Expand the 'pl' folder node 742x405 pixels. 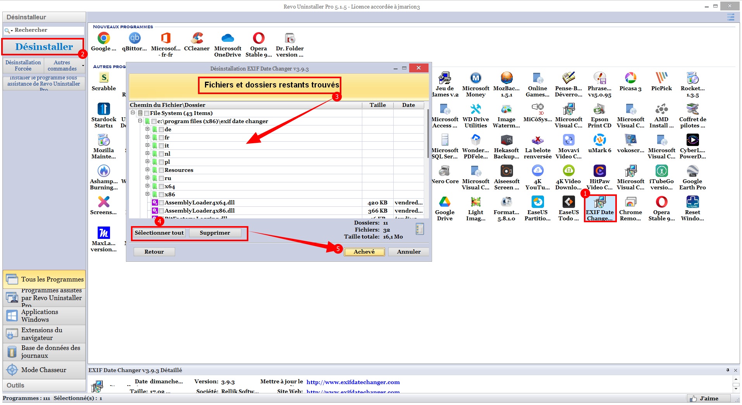(x=148, y=161)
